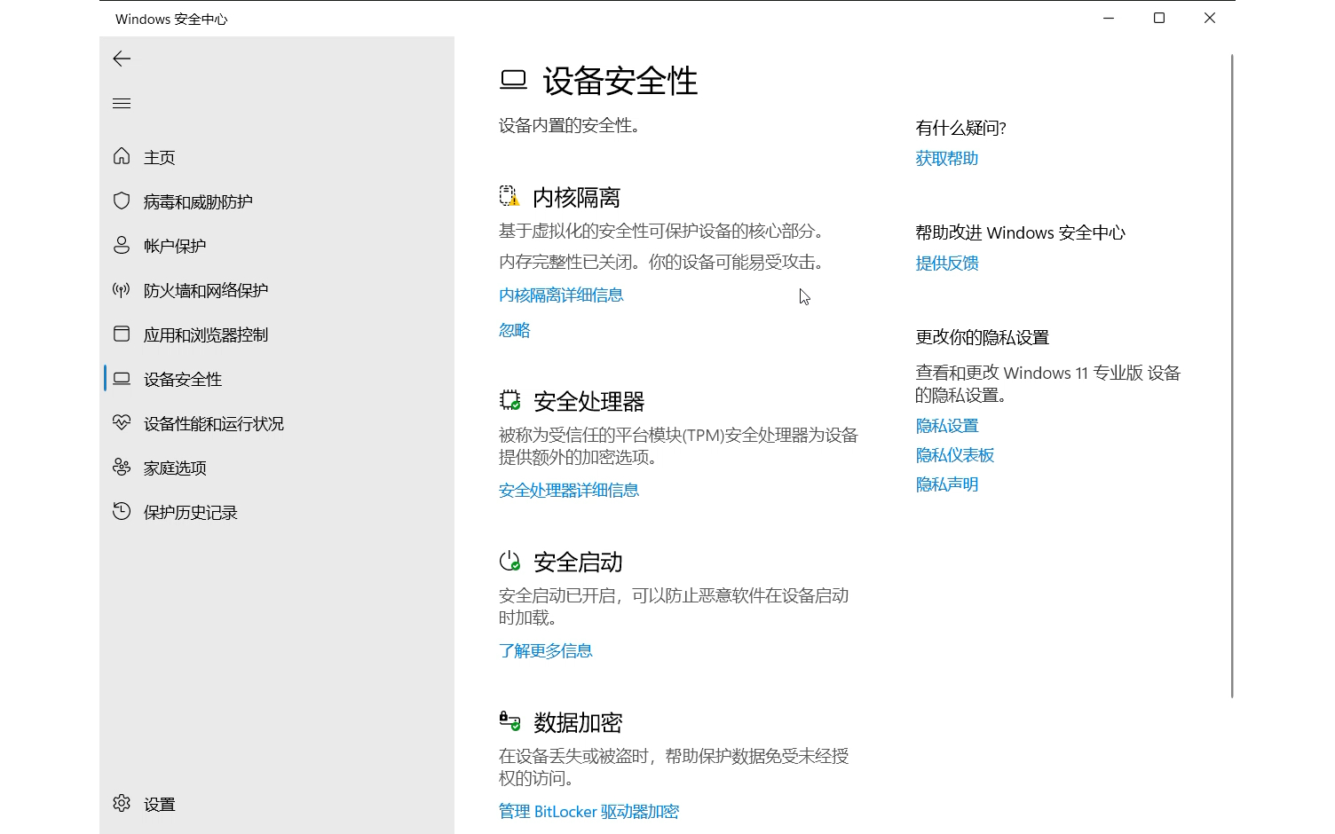Click the family icon for 家庭选项
The width and height of the screenshot is (1335, 834).
click(x=122, y=467)
